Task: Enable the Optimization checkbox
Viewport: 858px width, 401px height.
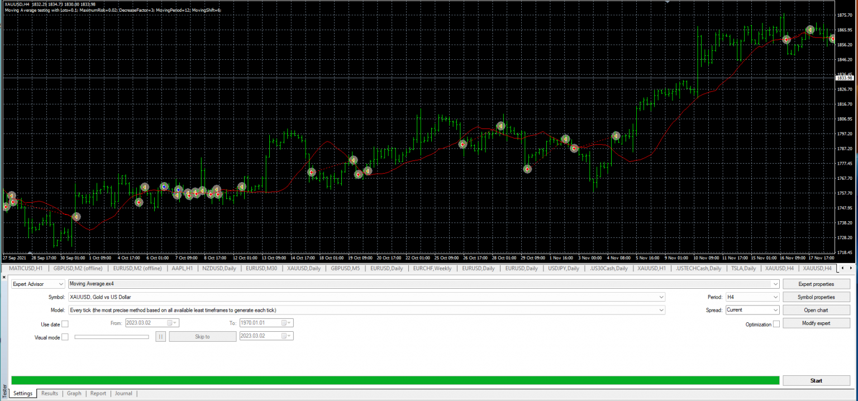Action: [777, 323]
